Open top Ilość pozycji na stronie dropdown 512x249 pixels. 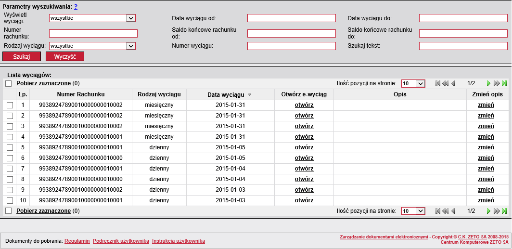click(413, 83)
